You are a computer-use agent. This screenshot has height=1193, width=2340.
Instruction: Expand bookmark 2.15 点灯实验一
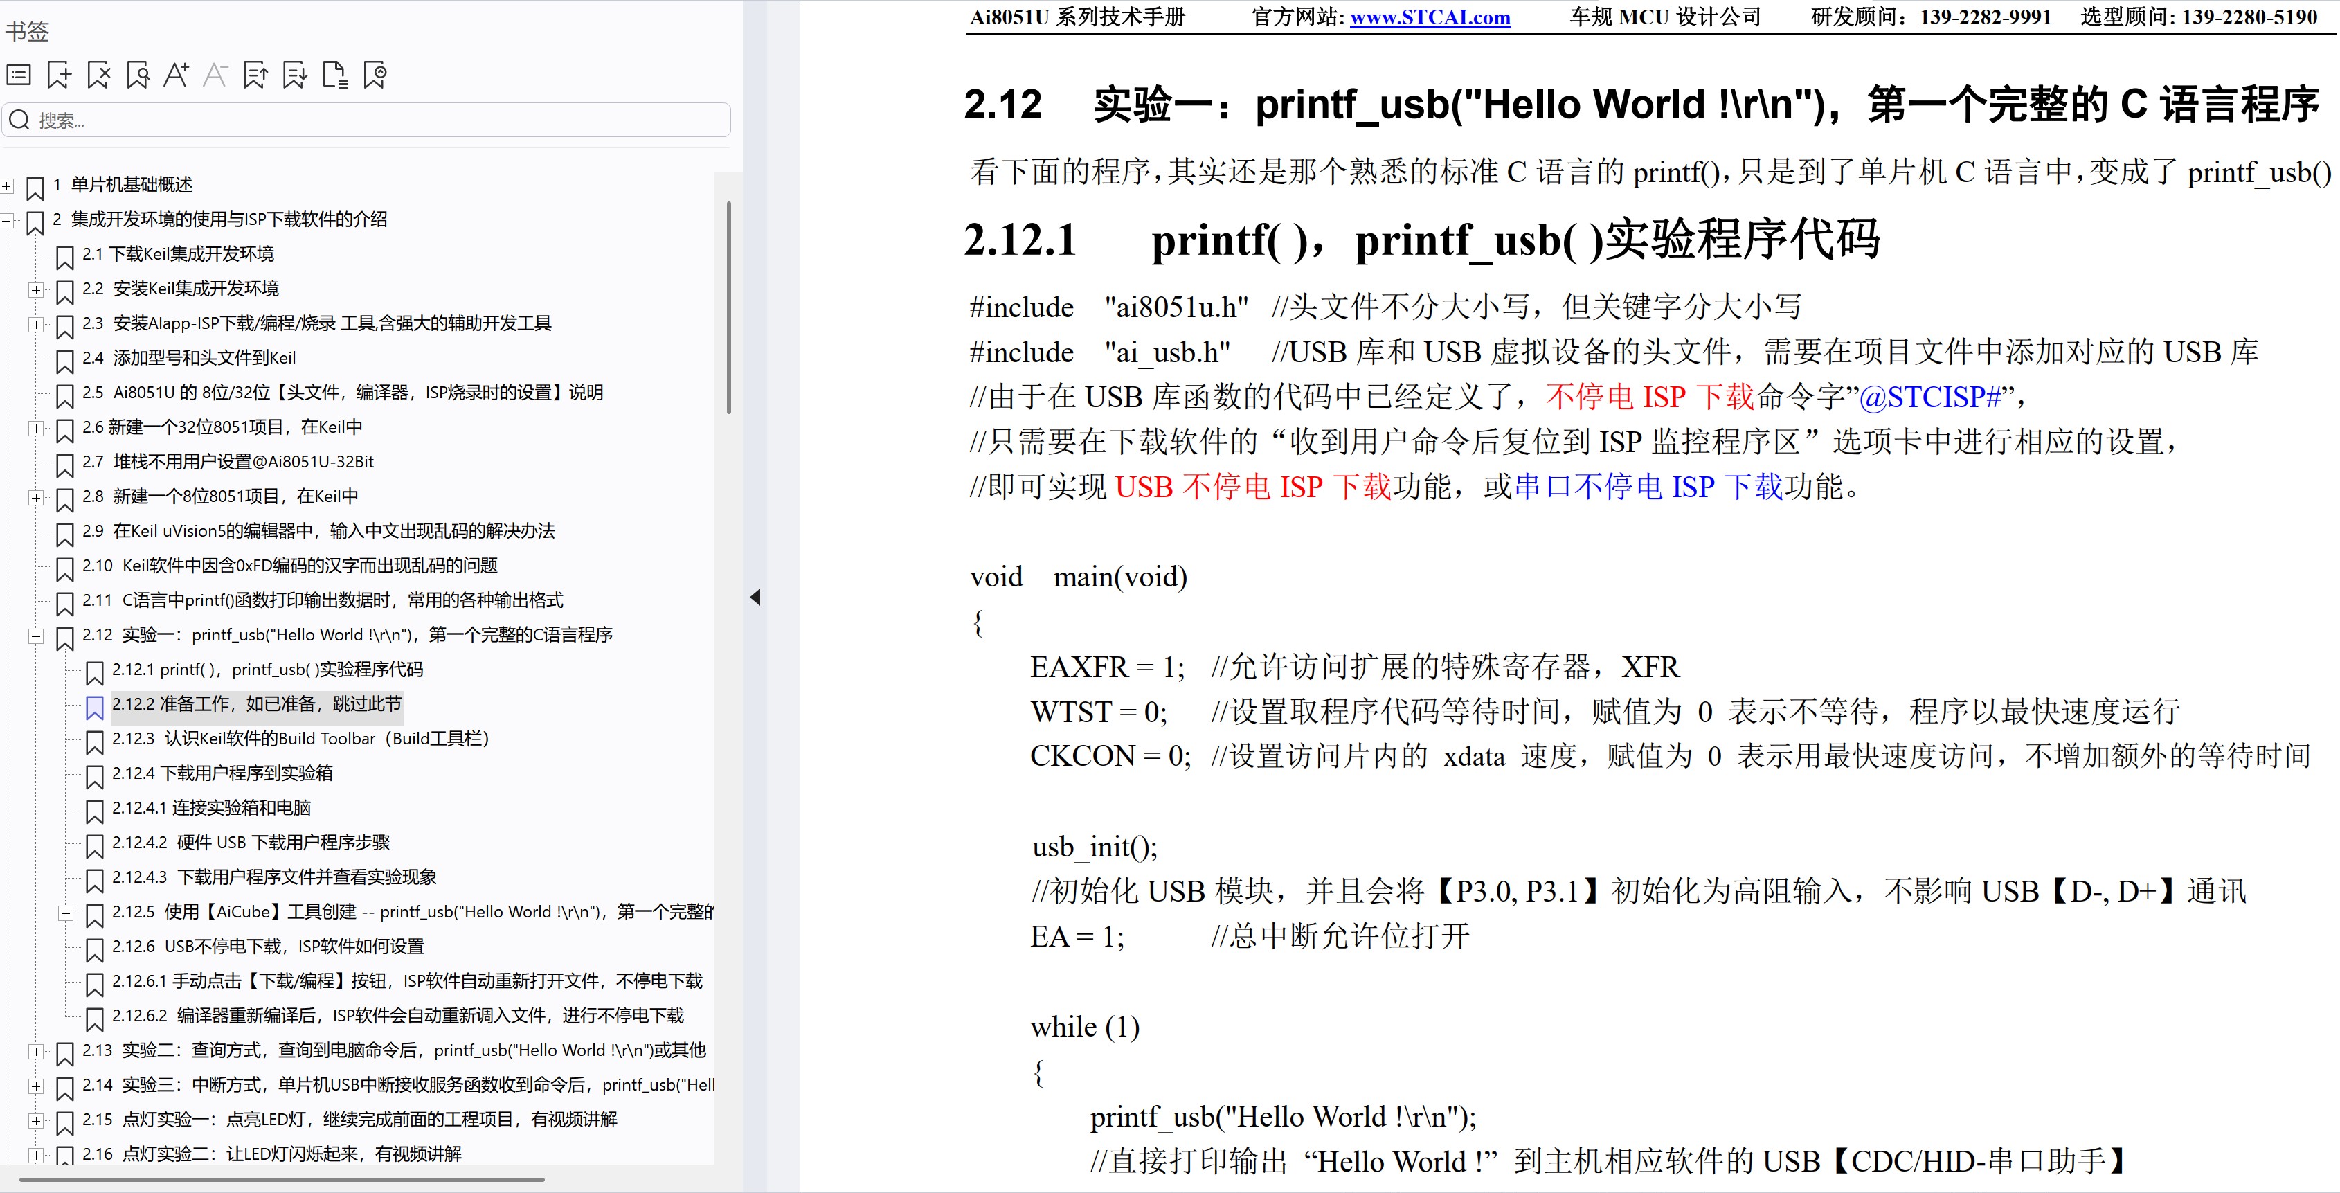click(x=35, y=1120)
